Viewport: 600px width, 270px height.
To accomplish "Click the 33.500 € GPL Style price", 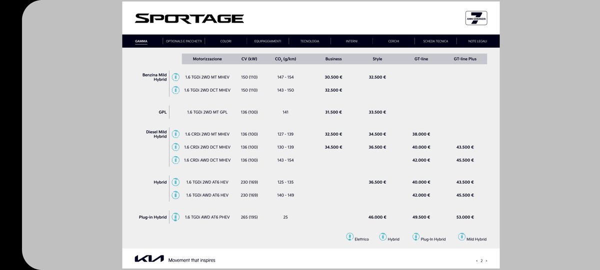I will (377, 112).
